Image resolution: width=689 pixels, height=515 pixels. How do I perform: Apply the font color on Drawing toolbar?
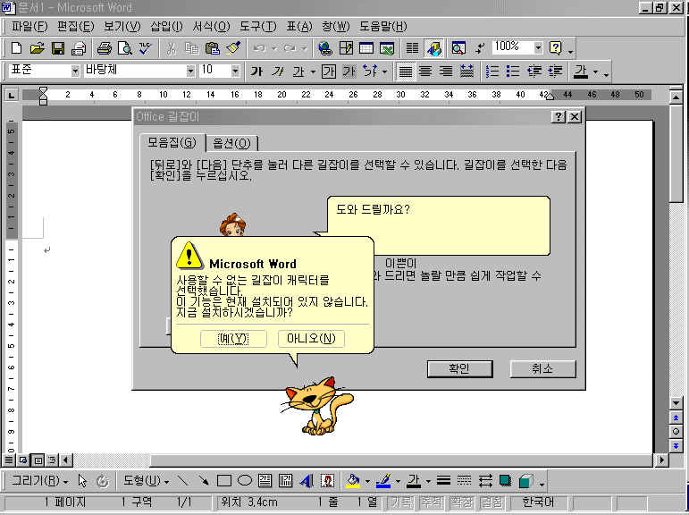(414, 481)
